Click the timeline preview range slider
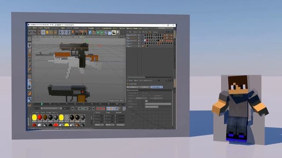Image resolution: width=282 pixels, height=158 pixels. (x=51, y=108)
